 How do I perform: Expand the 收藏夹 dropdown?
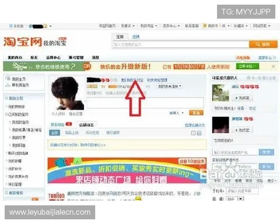[246, 26]
